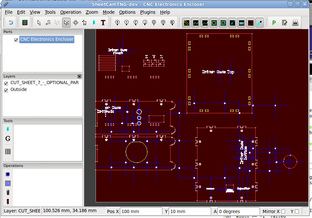Toggle the Outside layer checkbox
Viewport: 312px width, 218px height.
coord(6,90)
